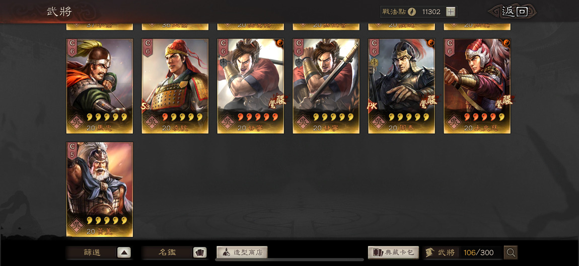Open the magnifier search icon
The width and height of the screenshot is (579, 266).
511,253
